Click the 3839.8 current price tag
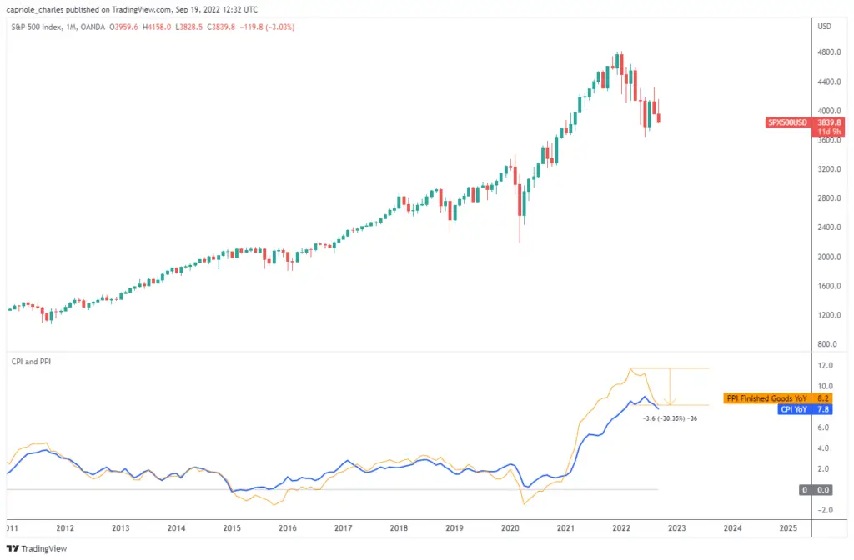854x560 pixels. click(829, 122)
